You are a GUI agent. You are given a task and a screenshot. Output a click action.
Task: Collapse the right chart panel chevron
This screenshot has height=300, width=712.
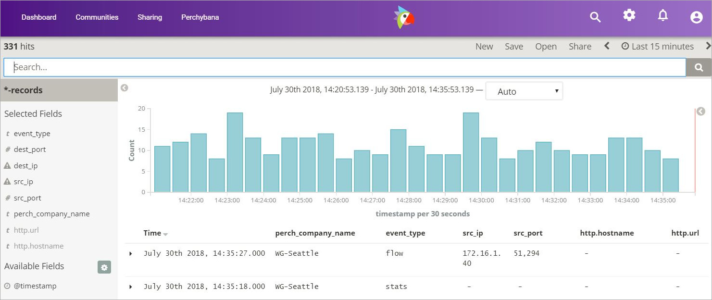pos(700,111)
